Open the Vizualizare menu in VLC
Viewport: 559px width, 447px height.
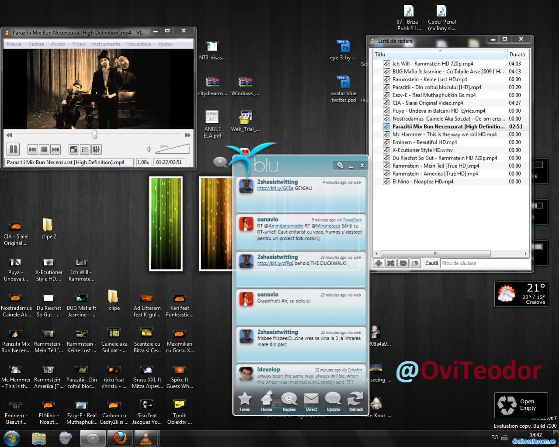pos(139,44)
